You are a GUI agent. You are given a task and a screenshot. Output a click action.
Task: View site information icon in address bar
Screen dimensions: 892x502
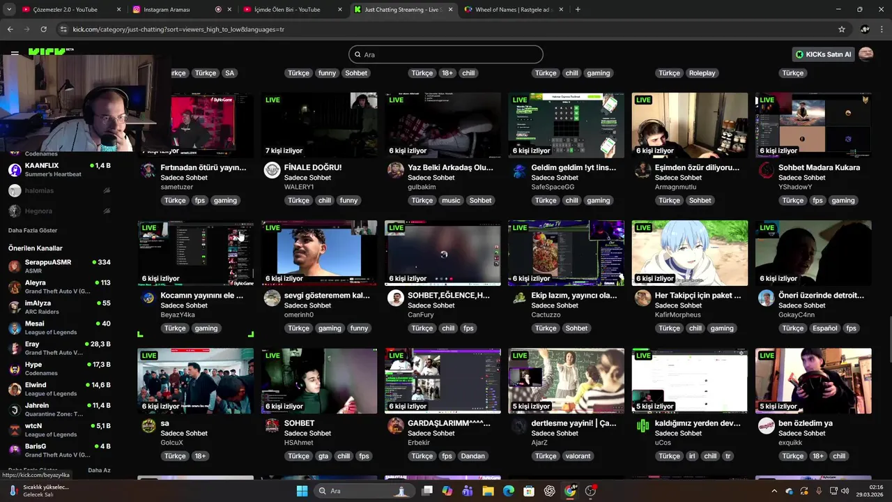[64, 29]
